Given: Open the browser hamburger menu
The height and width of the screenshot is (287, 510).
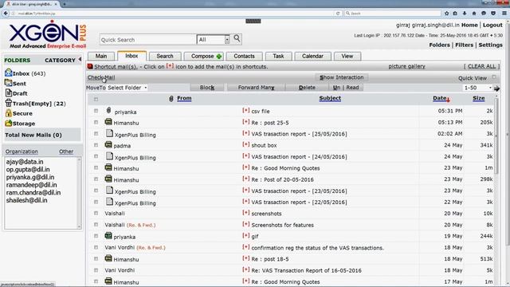Looking at the screenshot, I should click(504, 14).
